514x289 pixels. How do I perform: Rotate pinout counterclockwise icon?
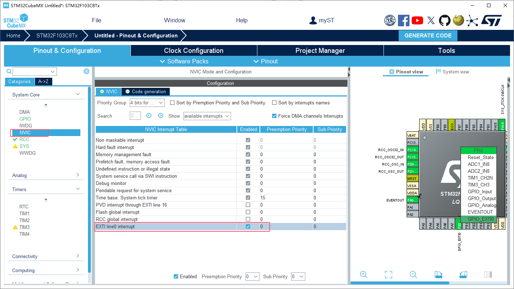point(464,275)
